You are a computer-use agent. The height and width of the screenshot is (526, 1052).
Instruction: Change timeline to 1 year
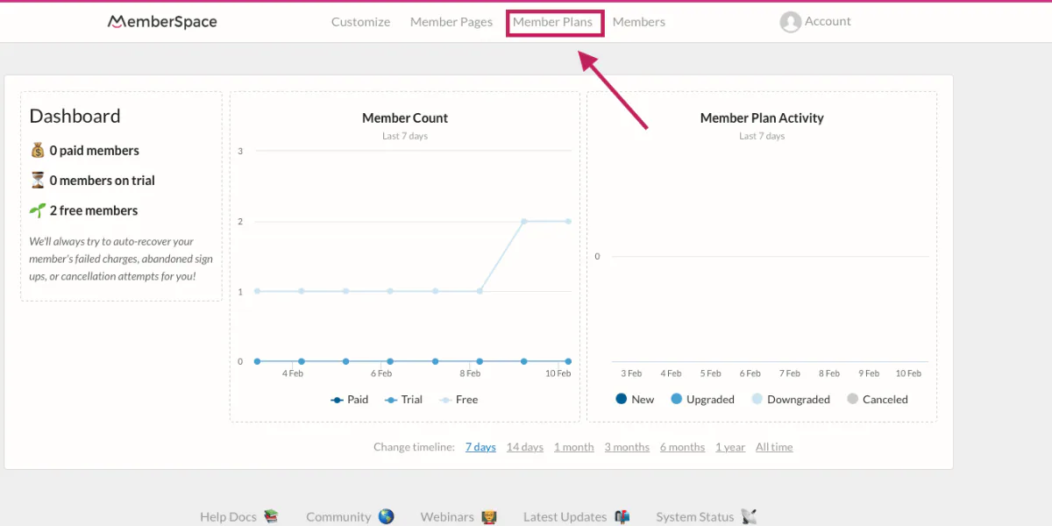730,447
